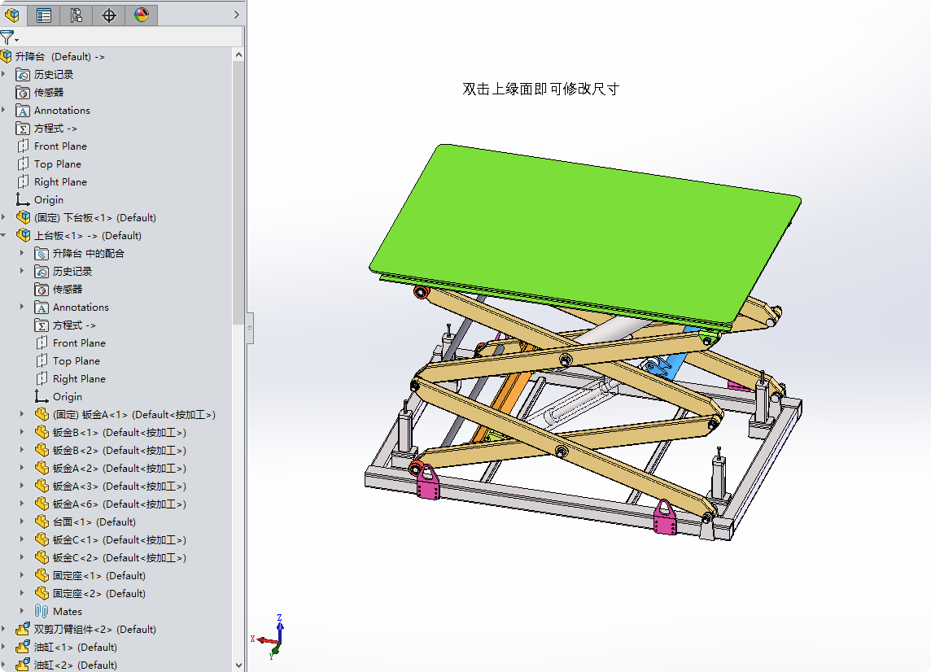Click the 升降台 中的配合 mates folder icon

(x=42, y=254)
